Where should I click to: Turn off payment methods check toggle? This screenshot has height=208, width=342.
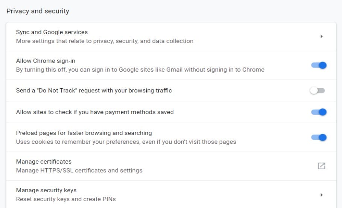pyautogui.click(x=318, y=112)
